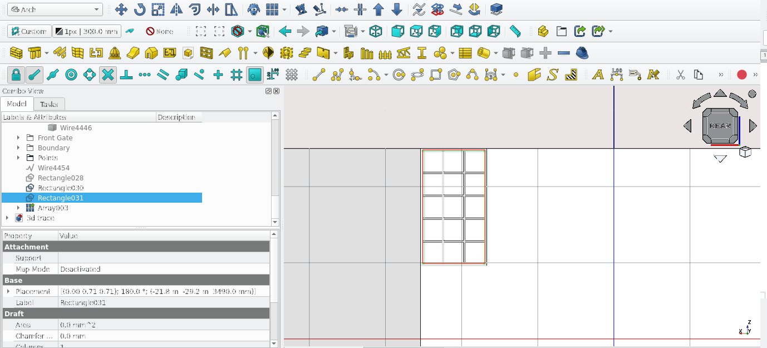
Task: Expand the Array003 tree item
Action: point(18,208)
